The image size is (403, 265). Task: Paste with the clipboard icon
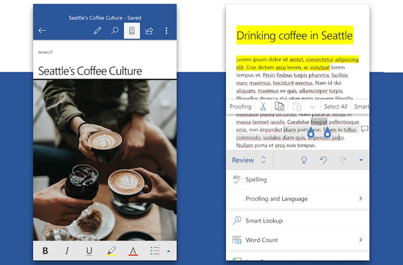296,107
